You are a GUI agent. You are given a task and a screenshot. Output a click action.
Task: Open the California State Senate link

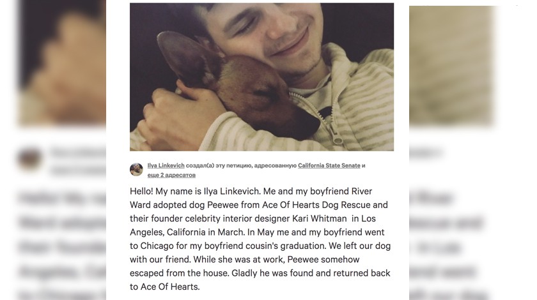coord(329,165)
